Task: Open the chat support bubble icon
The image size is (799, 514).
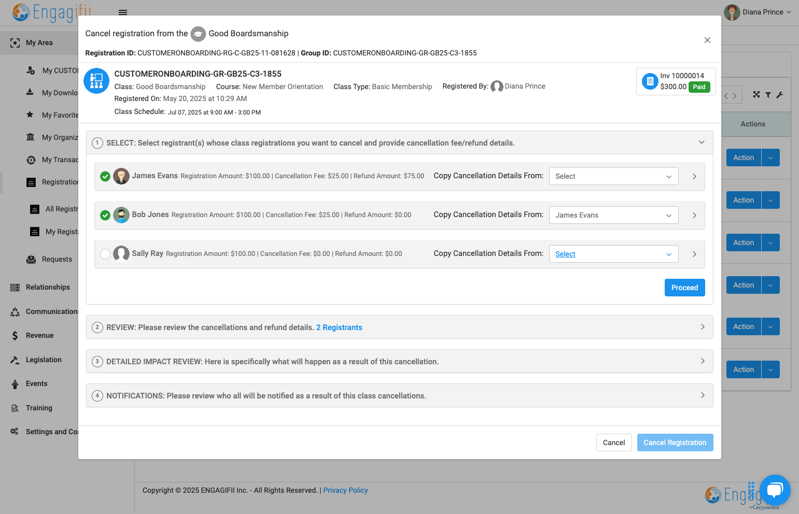Action: (x=775, y=490)
